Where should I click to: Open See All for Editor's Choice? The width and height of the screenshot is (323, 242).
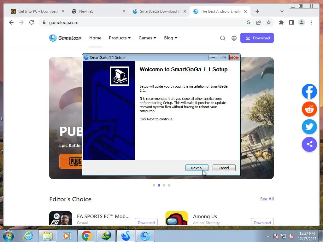tap(267, 199)
